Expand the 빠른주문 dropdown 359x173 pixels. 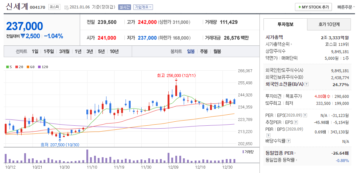[x=346, y=7]
